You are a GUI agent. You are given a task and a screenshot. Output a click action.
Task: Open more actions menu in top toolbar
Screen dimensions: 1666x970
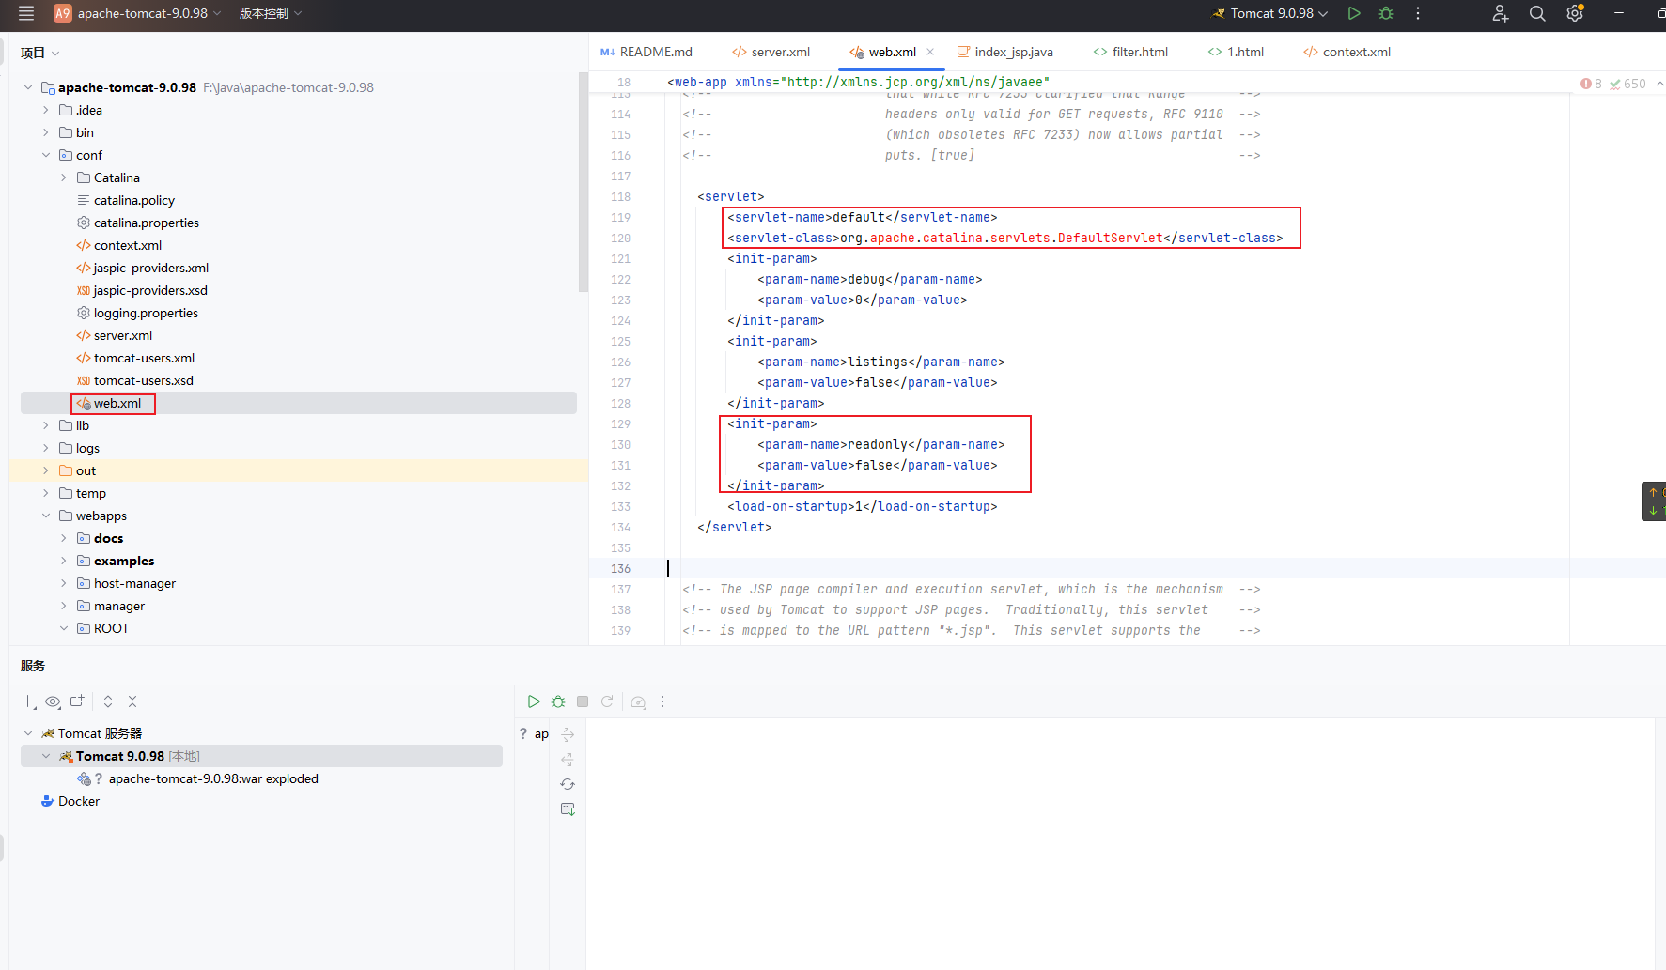(1418, 13)
